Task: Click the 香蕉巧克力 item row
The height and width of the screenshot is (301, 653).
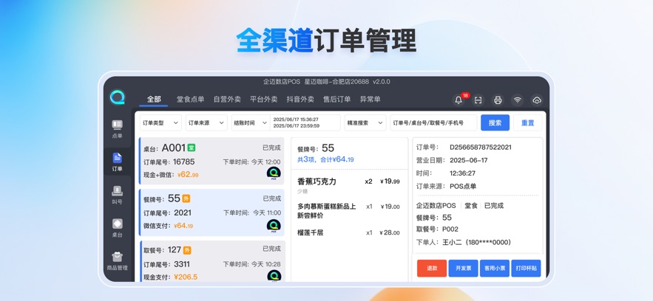Action: [348, 184]
